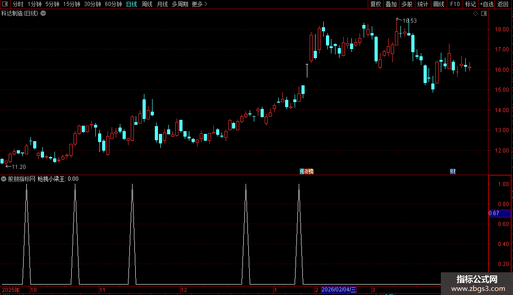Click the 2025年 year label on timeline
Viewport: 513px width, 295px height.
point(11,290)
